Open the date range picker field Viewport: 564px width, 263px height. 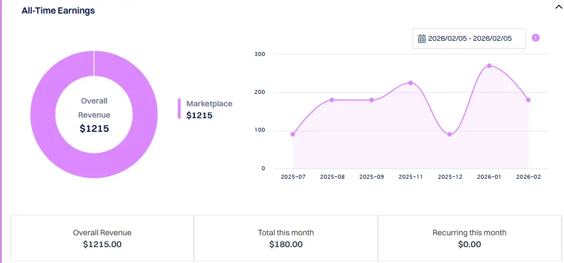pos(469,38)
